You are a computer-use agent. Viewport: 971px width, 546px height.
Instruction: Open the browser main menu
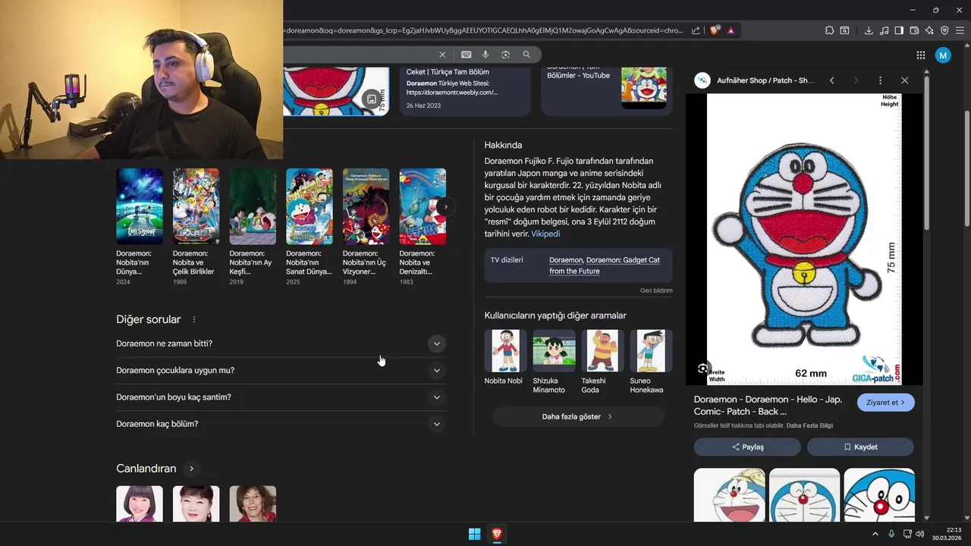960,30
